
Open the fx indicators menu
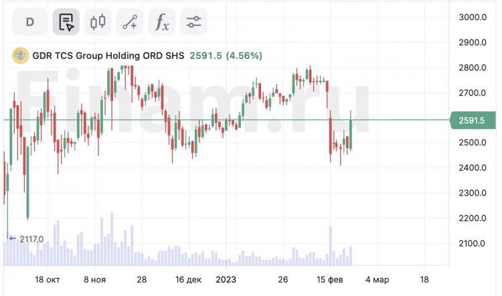pos(162,22)
